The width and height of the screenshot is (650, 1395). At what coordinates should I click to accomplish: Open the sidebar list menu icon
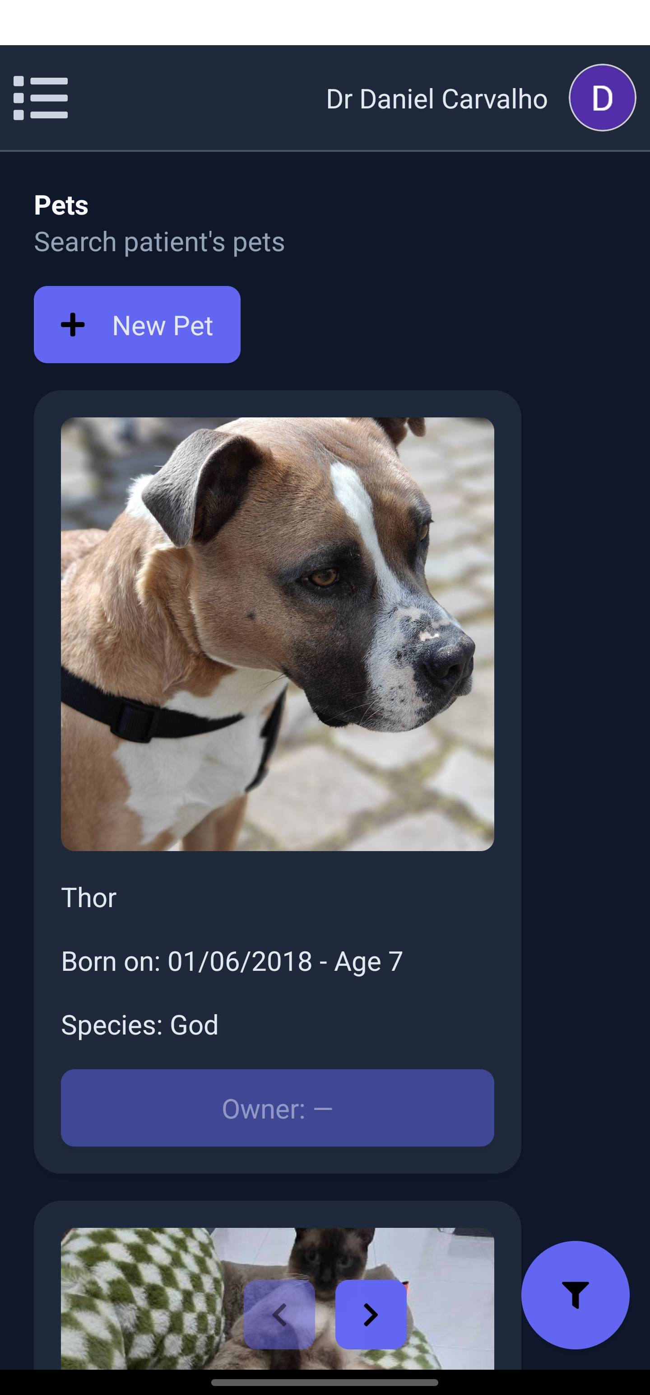click(x=41, y=98)
